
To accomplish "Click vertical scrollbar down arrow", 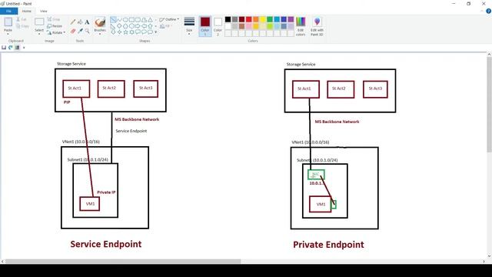I will point(489,256).
